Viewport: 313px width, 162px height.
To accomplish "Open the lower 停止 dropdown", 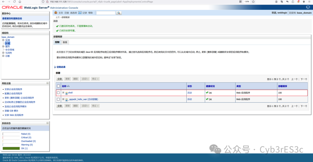I will (95, 106).
